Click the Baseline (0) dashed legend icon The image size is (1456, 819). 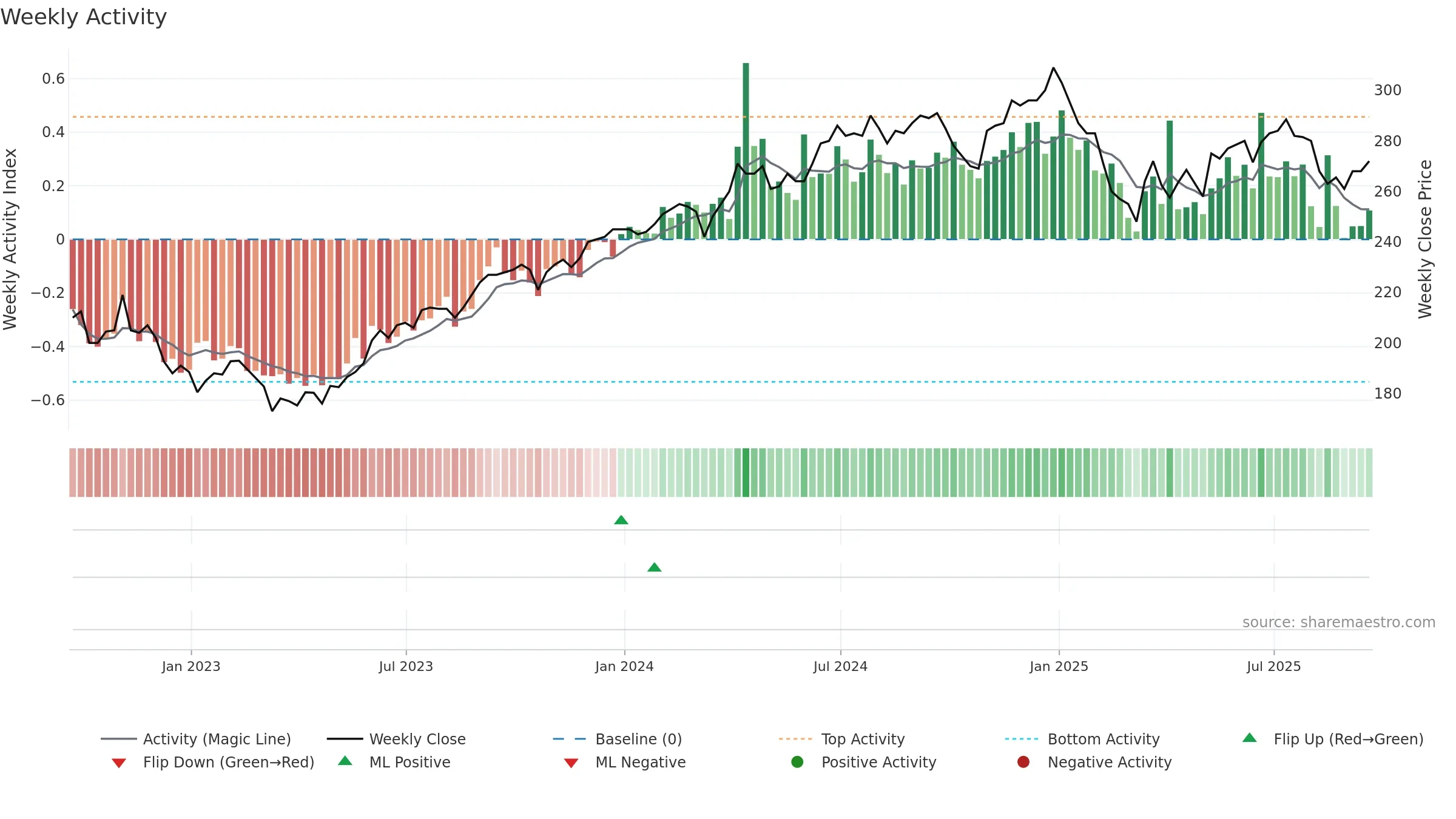click(x=570, y=739)
